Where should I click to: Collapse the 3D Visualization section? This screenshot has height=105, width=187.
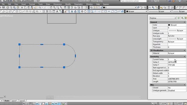click(184, 50)
